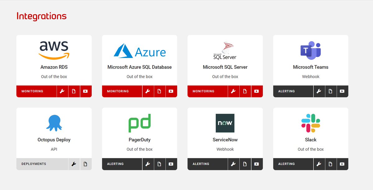The image size is (373, 190).
Task: Select the Deployments label on Octopus Deploy card
Action: click(x=34, y=164)
